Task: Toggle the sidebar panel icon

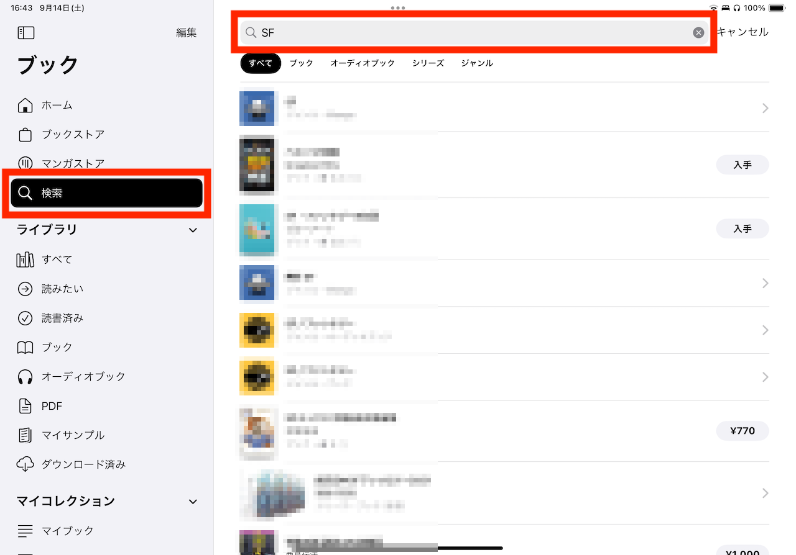Action: 26,33
